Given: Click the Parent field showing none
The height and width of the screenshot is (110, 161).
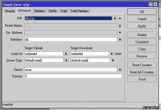Looking at the screenshot, I should tap(71, 70).
